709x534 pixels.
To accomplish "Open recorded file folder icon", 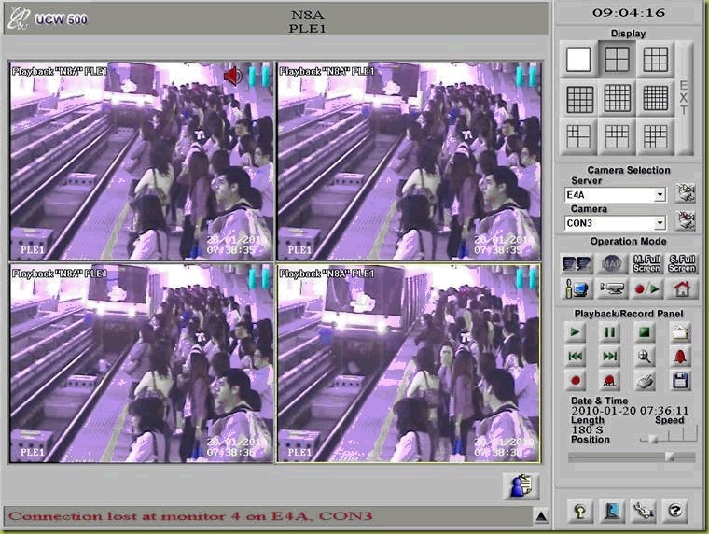I will coord(680,332).
